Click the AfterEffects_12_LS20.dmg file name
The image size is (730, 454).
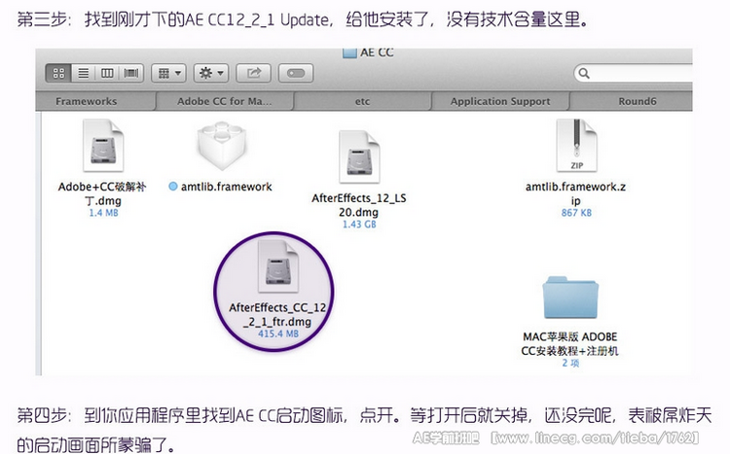click(x=359, y=205)
